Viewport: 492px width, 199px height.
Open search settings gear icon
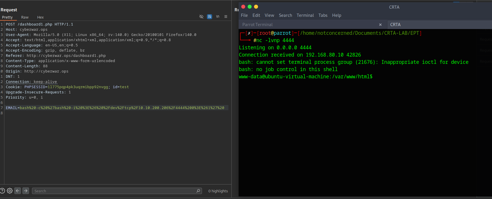point(10,191)
